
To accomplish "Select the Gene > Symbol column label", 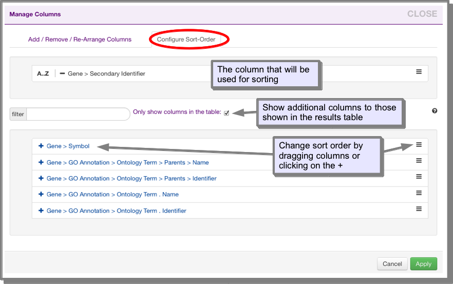I will (x=68, y=146).
